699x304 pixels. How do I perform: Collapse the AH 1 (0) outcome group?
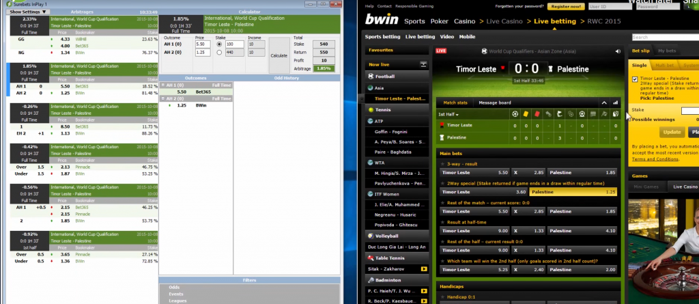point(163,85)
